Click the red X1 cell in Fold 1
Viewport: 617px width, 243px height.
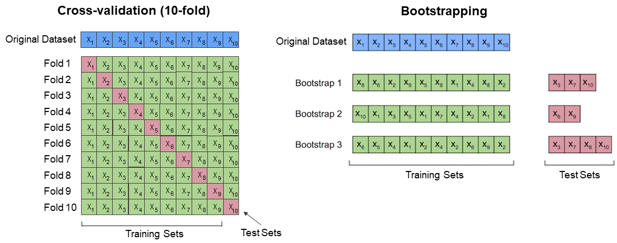[89, 65]
